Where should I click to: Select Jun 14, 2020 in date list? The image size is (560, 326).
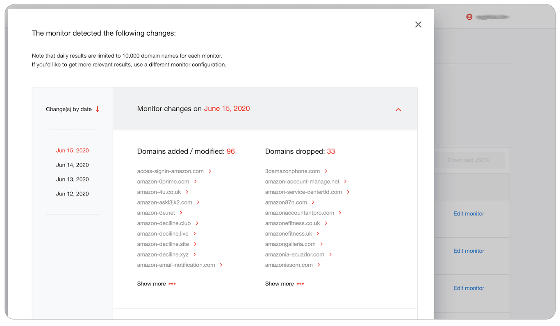[x=73, y=165]
